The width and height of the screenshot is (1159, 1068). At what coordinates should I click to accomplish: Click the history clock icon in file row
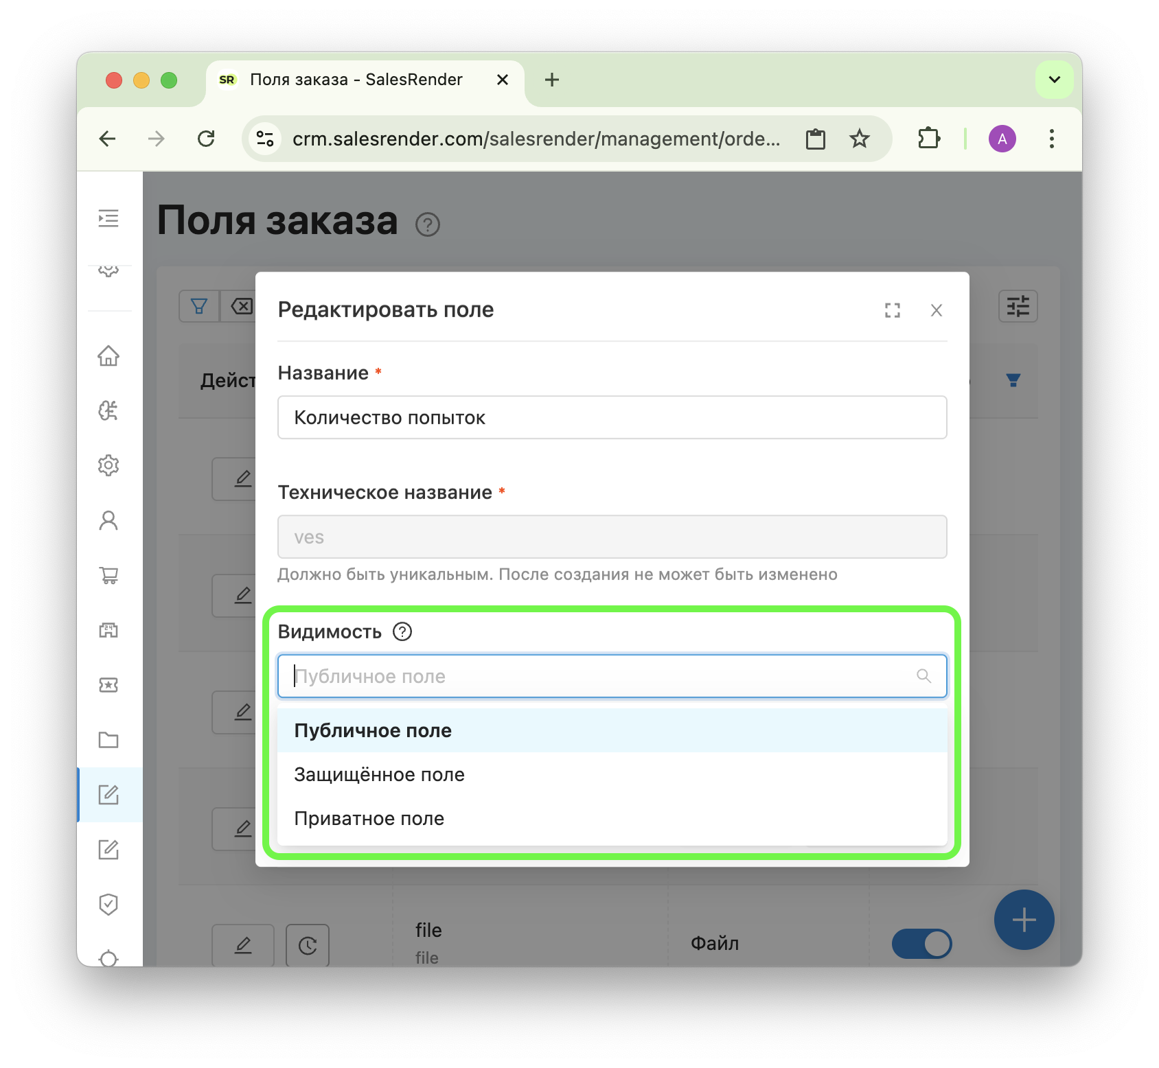308,946
